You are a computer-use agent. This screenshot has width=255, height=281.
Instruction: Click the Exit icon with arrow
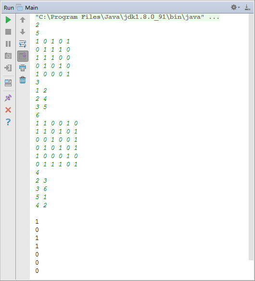8,68
